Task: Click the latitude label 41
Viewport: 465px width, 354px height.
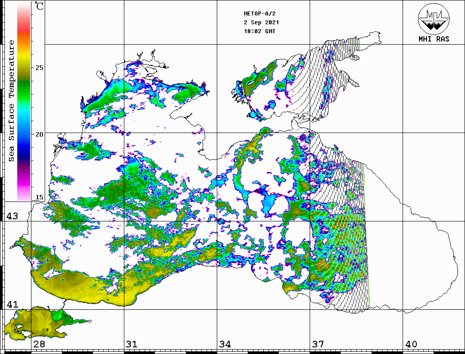Action: tap(12, 304)
